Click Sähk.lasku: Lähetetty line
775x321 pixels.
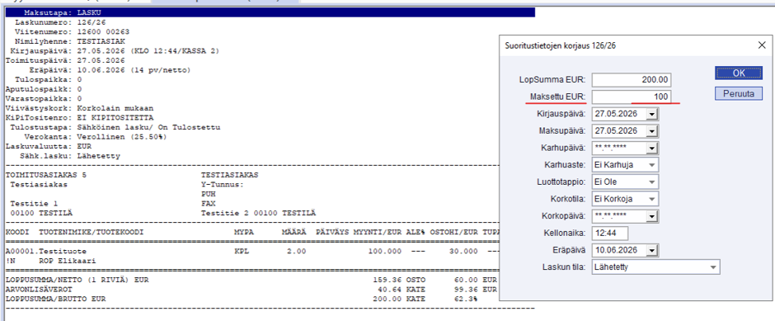(69, 156)
